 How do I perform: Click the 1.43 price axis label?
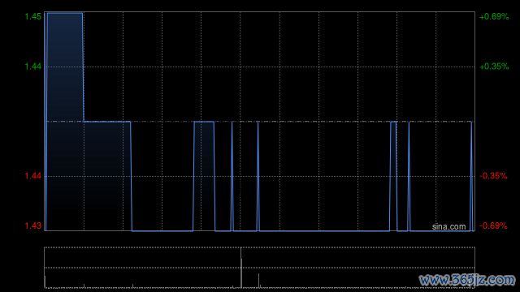(33, 225)
